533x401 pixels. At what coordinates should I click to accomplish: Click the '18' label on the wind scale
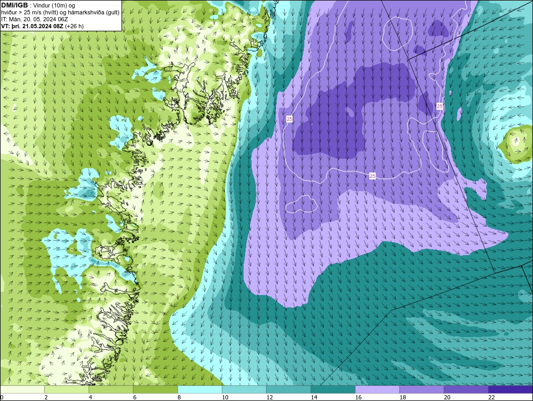(402, 398)
